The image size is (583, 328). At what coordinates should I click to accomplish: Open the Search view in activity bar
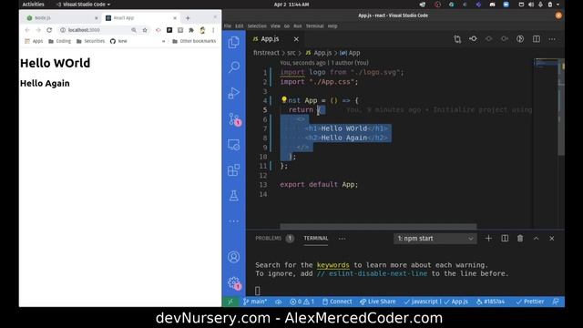coord(233,67)
